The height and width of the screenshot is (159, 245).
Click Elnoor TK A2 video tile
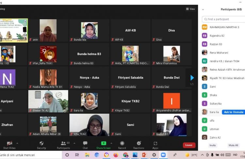click(x=48, y=101)
